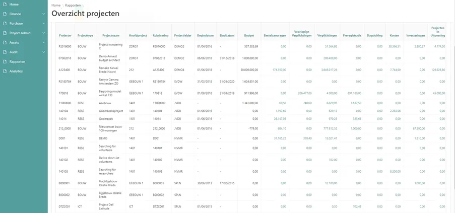Click the Purchase document icon
This screenshot has height=213, width=455.
[5, 24]
